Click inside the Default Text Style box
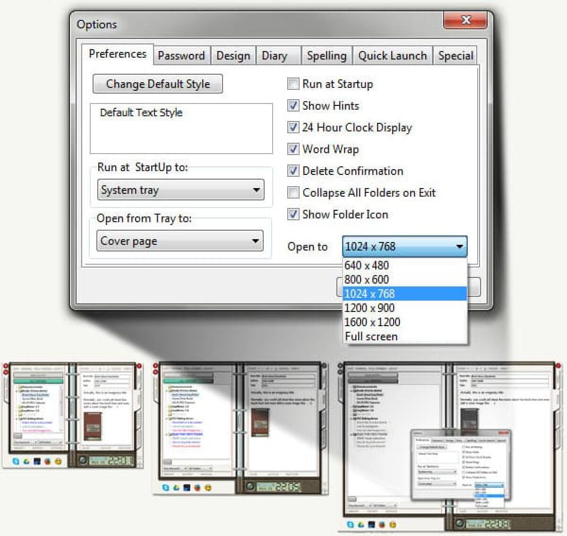Viewport: 567px width, 536px height. tap(181, 128)
